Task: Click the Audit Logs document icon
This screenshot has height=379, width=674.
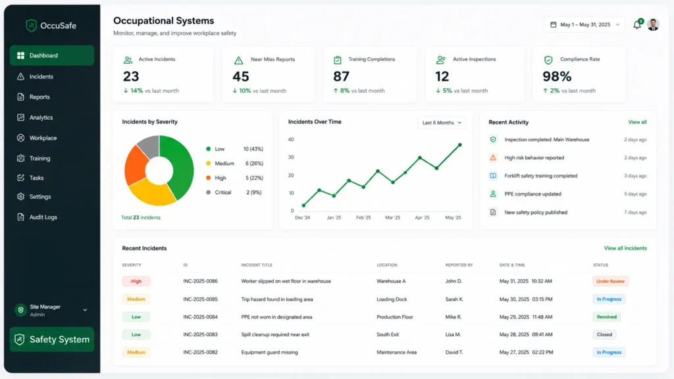Action: point(20,217)
